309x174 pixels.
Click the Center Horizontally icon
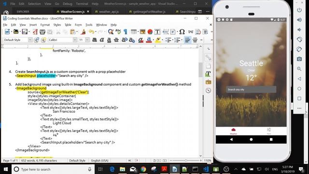(x=195, y=40)
